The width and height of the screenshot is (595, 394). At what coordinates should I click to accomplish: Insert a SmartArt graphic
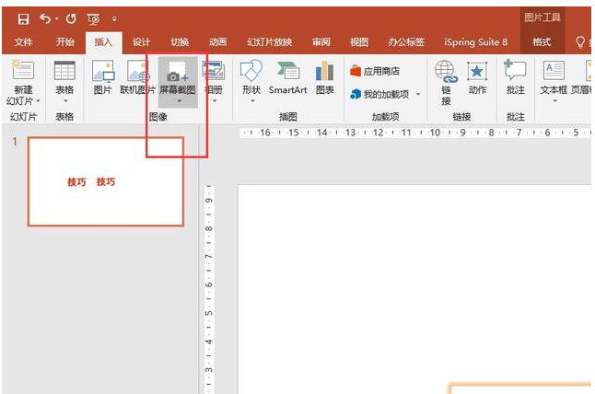(287, 77)
